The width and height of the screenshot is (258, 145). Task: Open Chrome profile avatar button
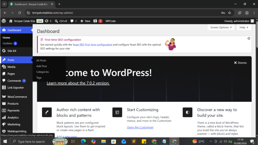tap(247, 13)
